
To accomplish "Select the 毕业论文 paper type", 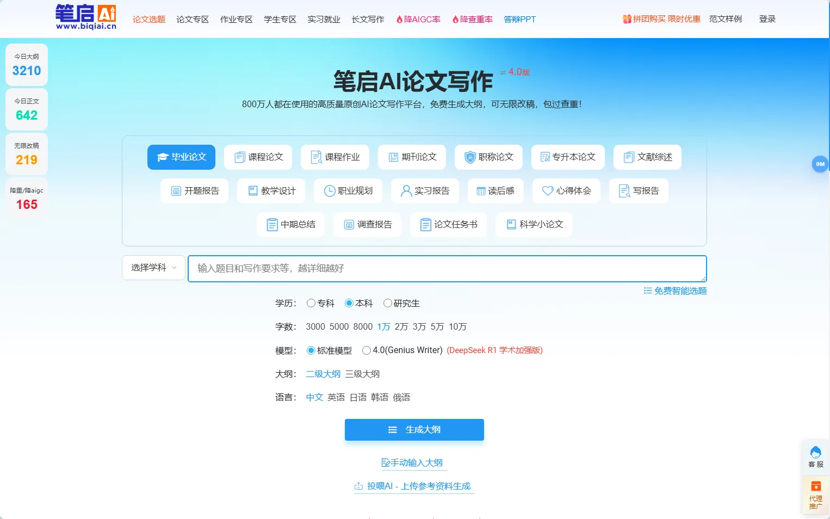I will [x=181, y=157].
